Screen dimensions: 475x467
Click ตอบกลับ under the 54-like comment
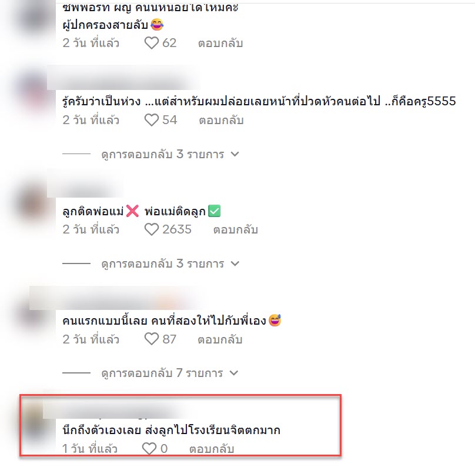pos(221,121)
